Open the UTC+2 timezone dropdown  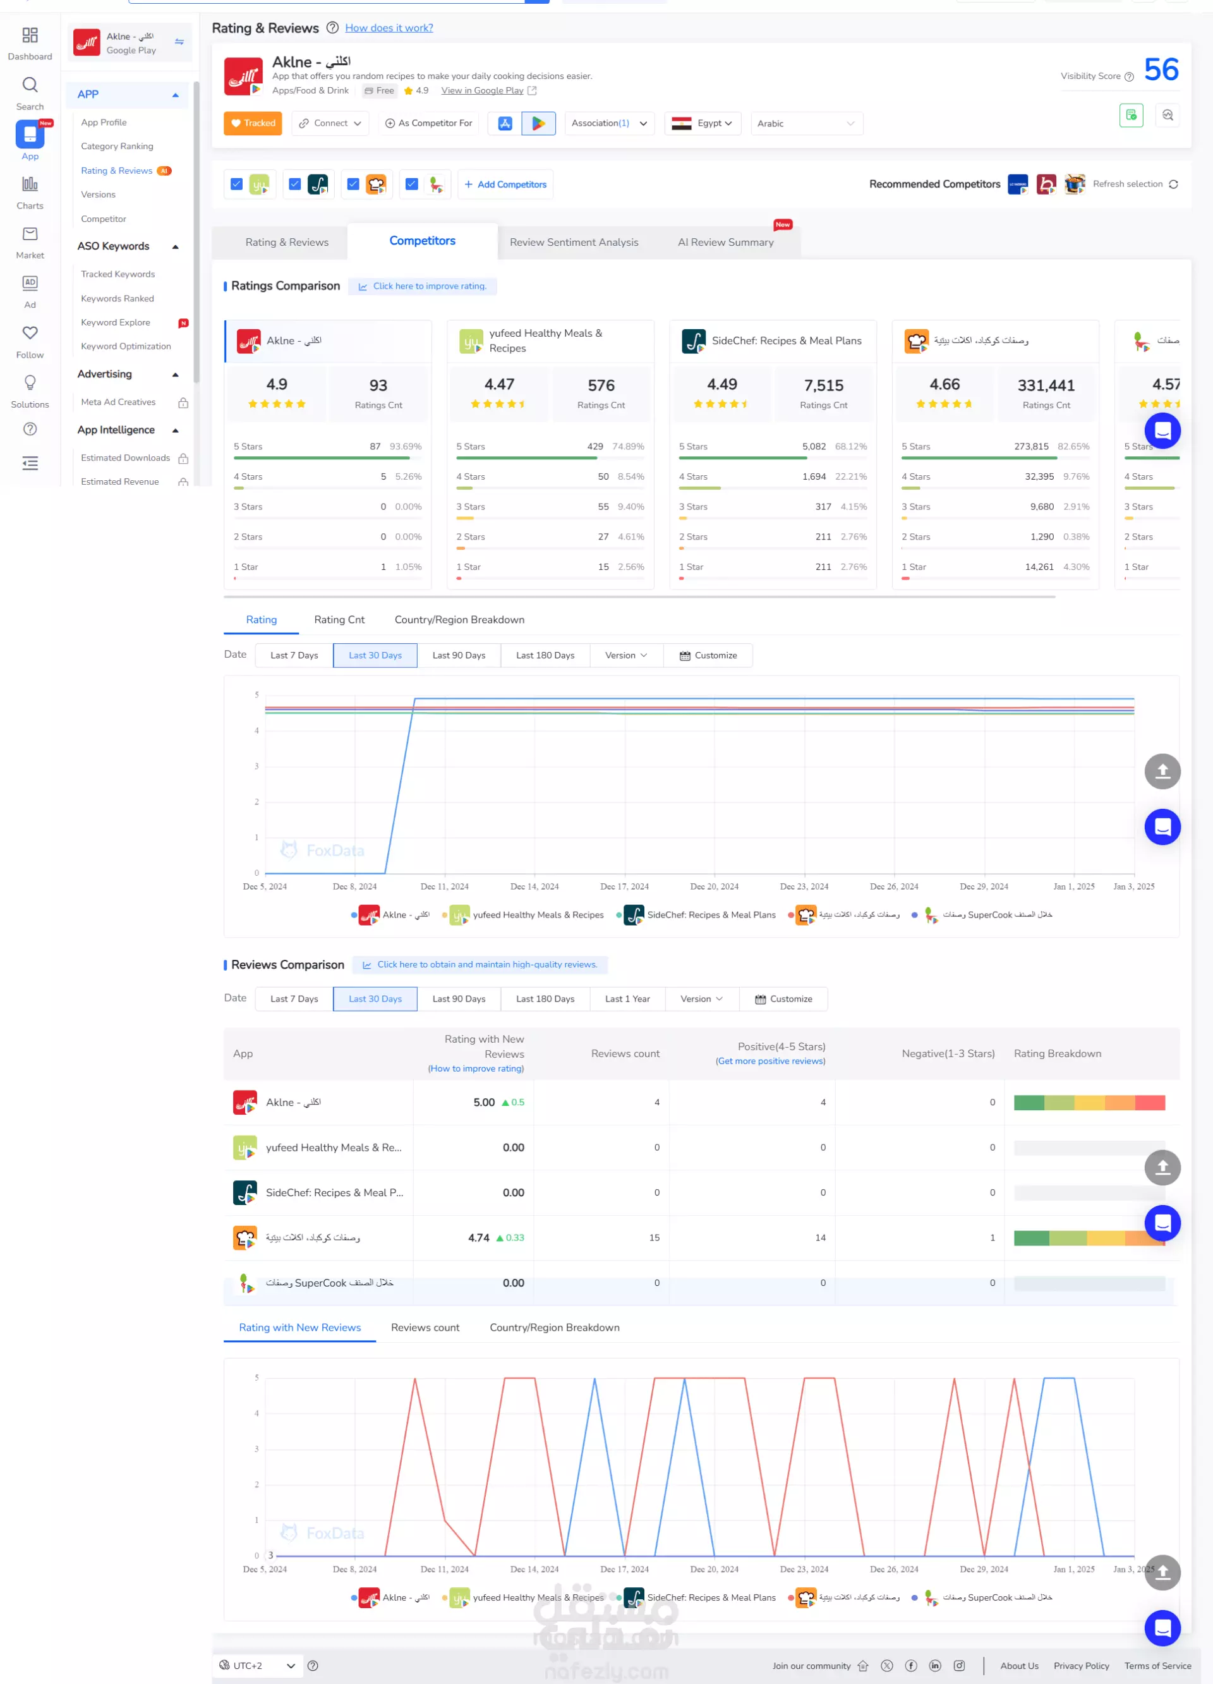point(257,1666)
